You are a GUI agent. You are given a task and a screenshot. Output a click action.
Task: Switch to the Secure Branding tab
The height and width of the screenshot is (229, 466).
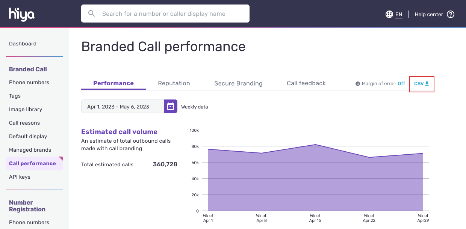point(238,83)
